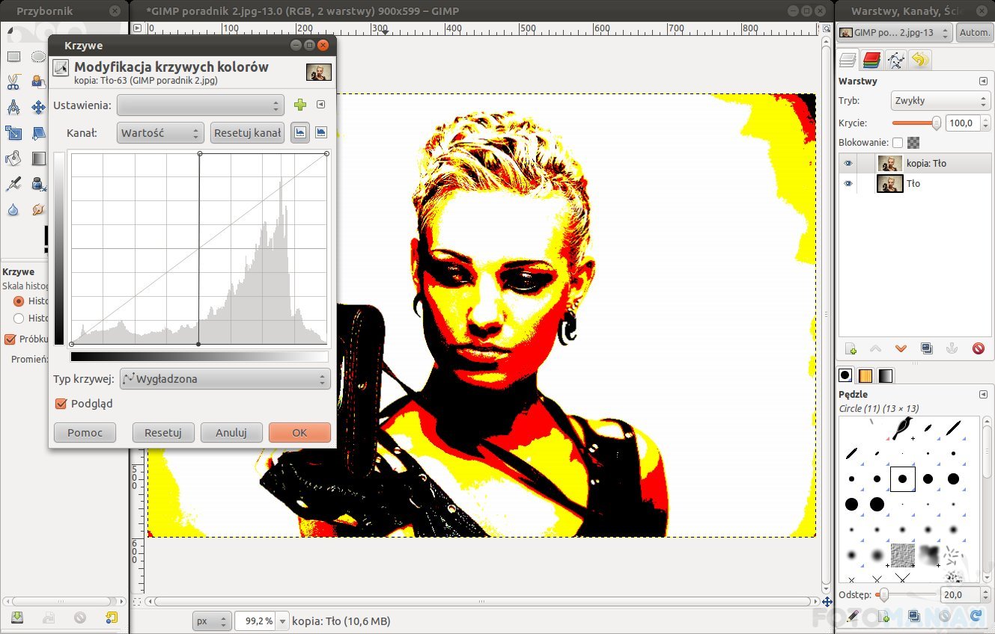
Task: Select the Scissors select tool
Action: (x=13, y=82)
